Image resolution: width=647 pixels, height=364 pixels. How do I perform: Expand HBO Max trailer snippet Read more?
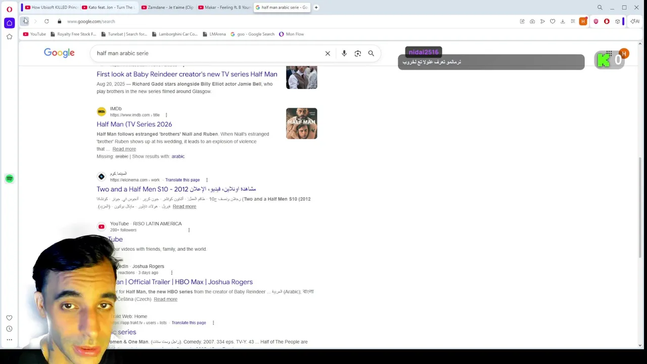(165, 299)
